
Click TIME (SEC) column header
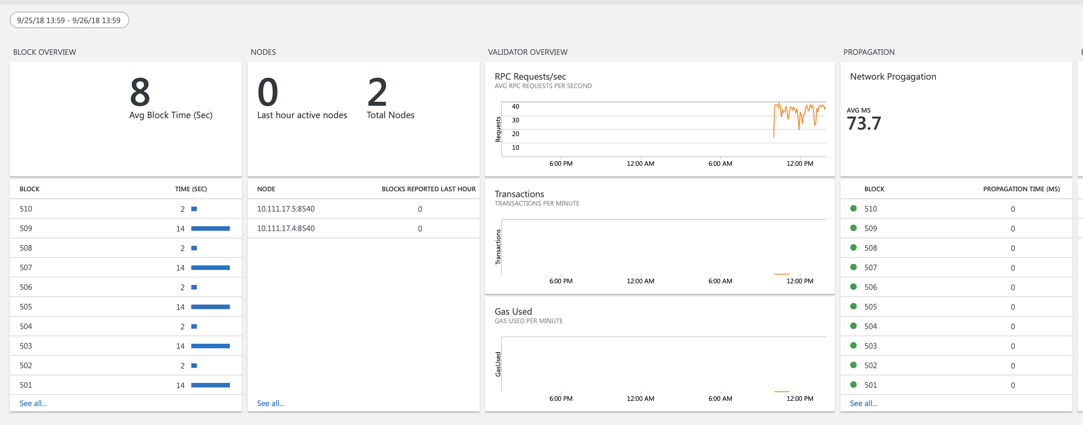pos(191,189)
